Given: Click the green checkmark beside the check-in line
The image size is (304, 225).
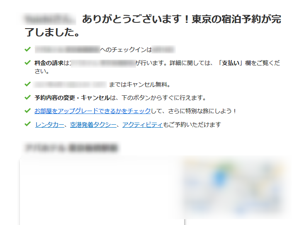Looking at the screenshot, I should 27,50.
